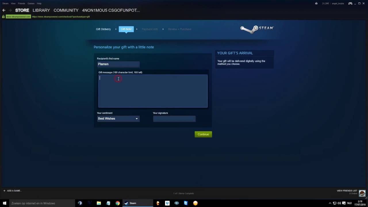This screenshot has width=368, height=207.
Task: Click the plus icon for Add a Game
Action: [x=4, y=191]
